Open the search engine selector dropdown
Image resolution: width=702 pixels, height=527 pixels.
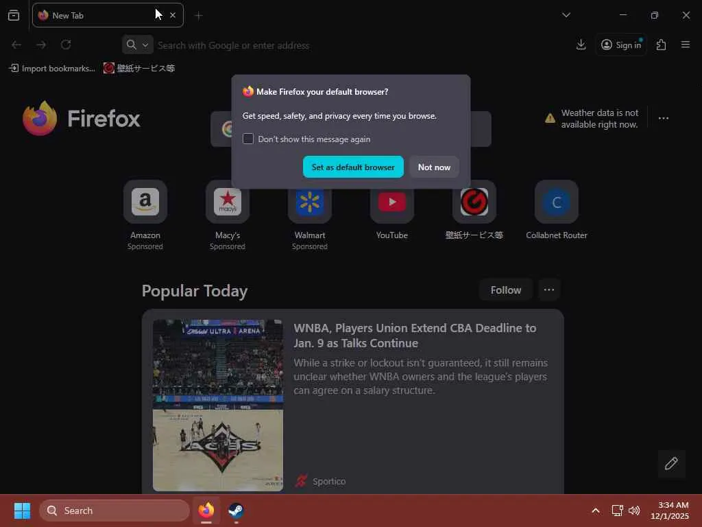point(137,45)
